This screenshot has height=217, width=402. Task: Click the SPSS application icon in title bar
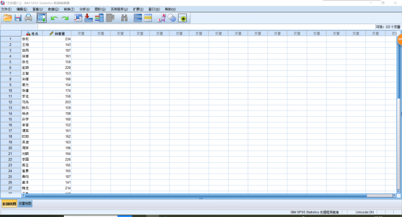tap(2, 3)
